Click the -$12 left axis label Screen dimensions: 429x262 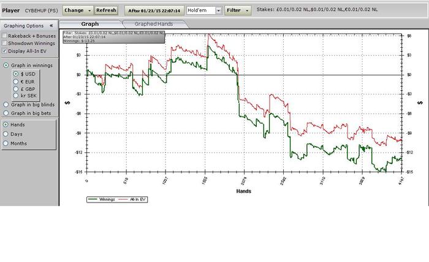78,152
